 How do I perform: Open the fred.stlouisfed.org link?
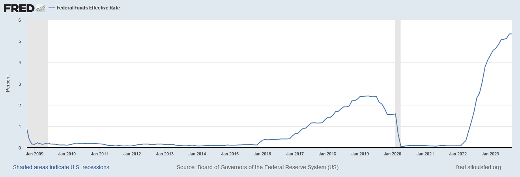point(478,167)
